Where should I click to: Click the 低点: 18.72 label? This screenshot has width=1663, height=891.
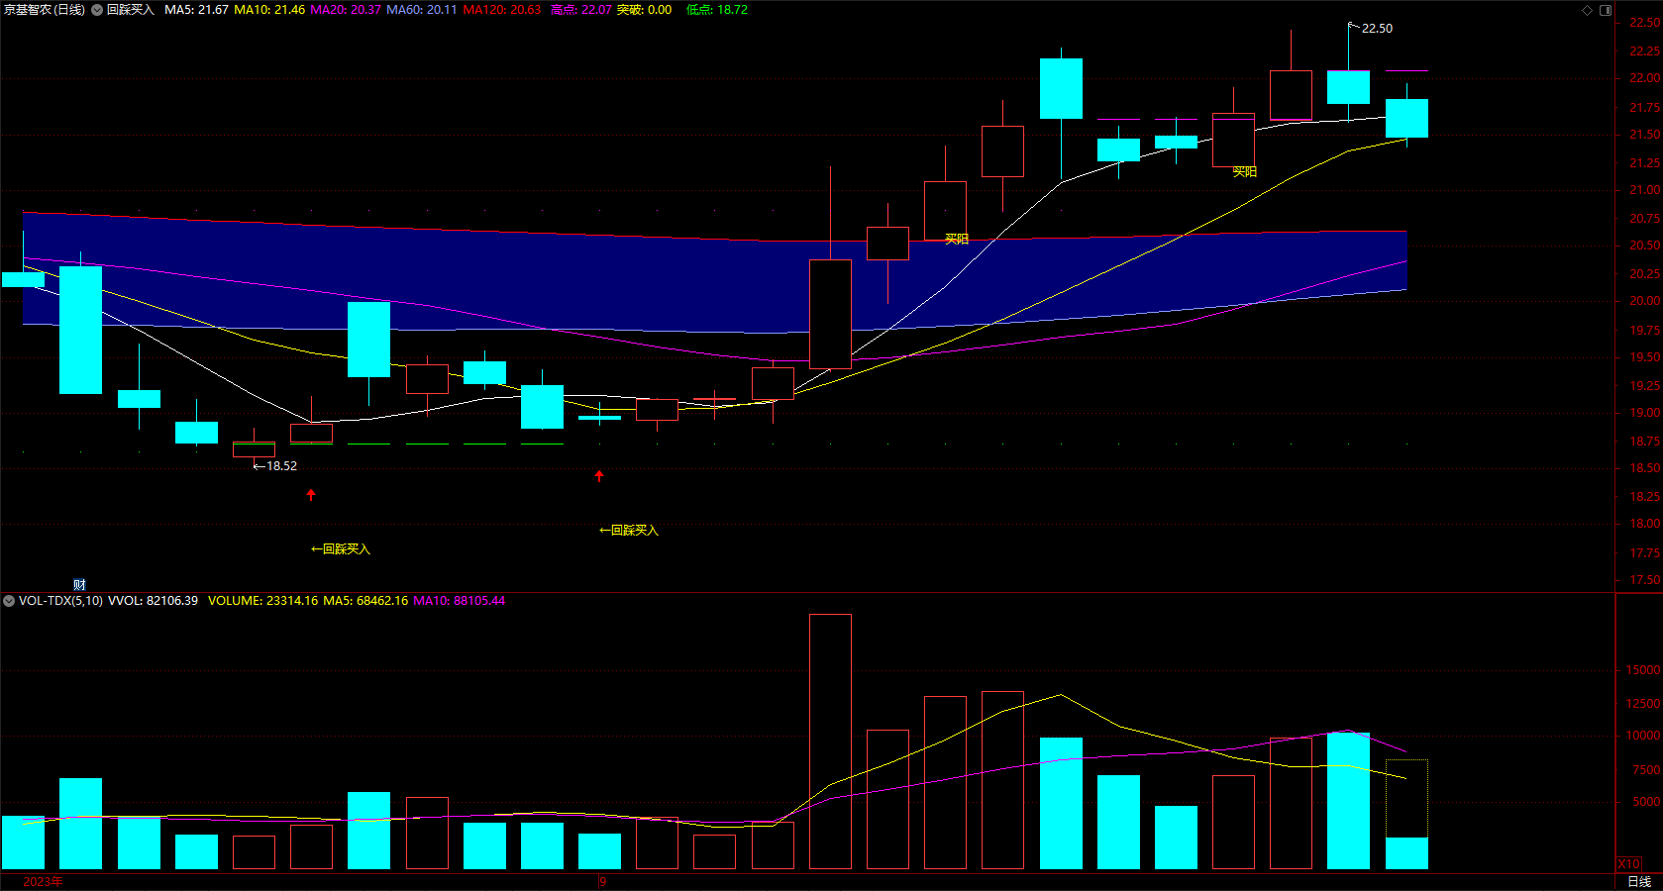point(717,10)
